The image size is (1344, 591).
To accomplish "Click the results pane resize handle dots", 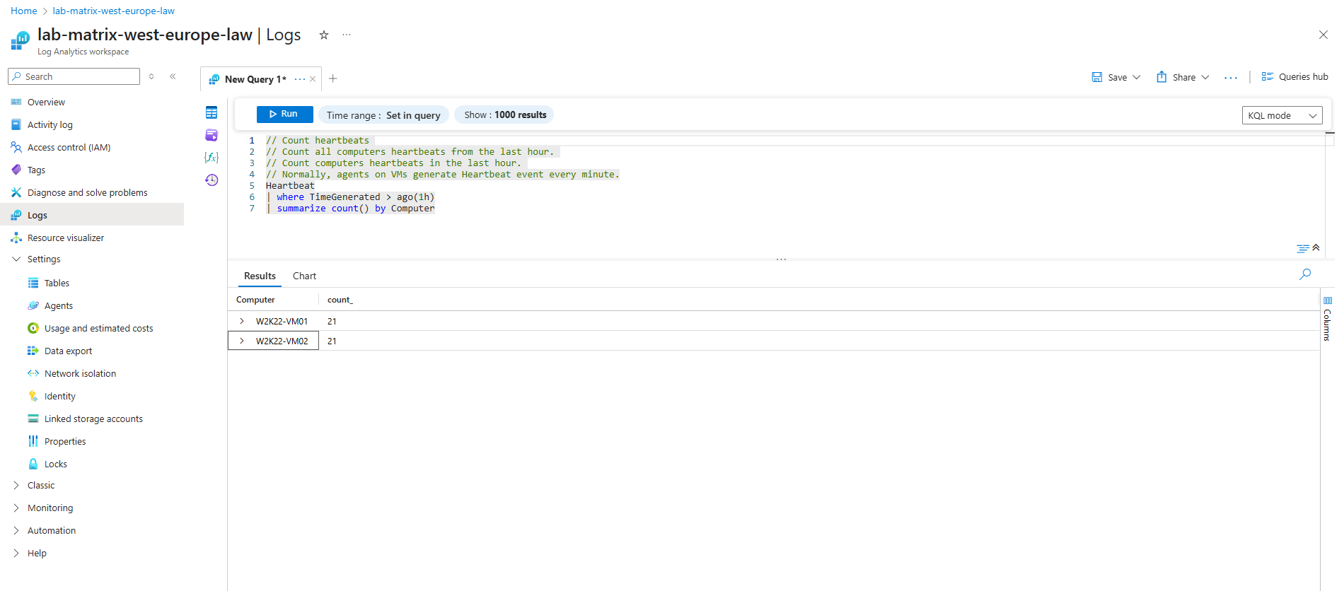I will coord(781,259).
